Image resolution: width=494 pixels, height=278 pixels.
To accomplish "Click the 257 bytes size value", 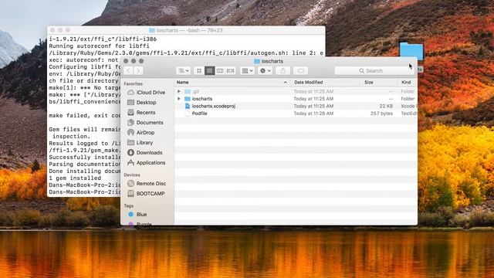I will point(381,114).
